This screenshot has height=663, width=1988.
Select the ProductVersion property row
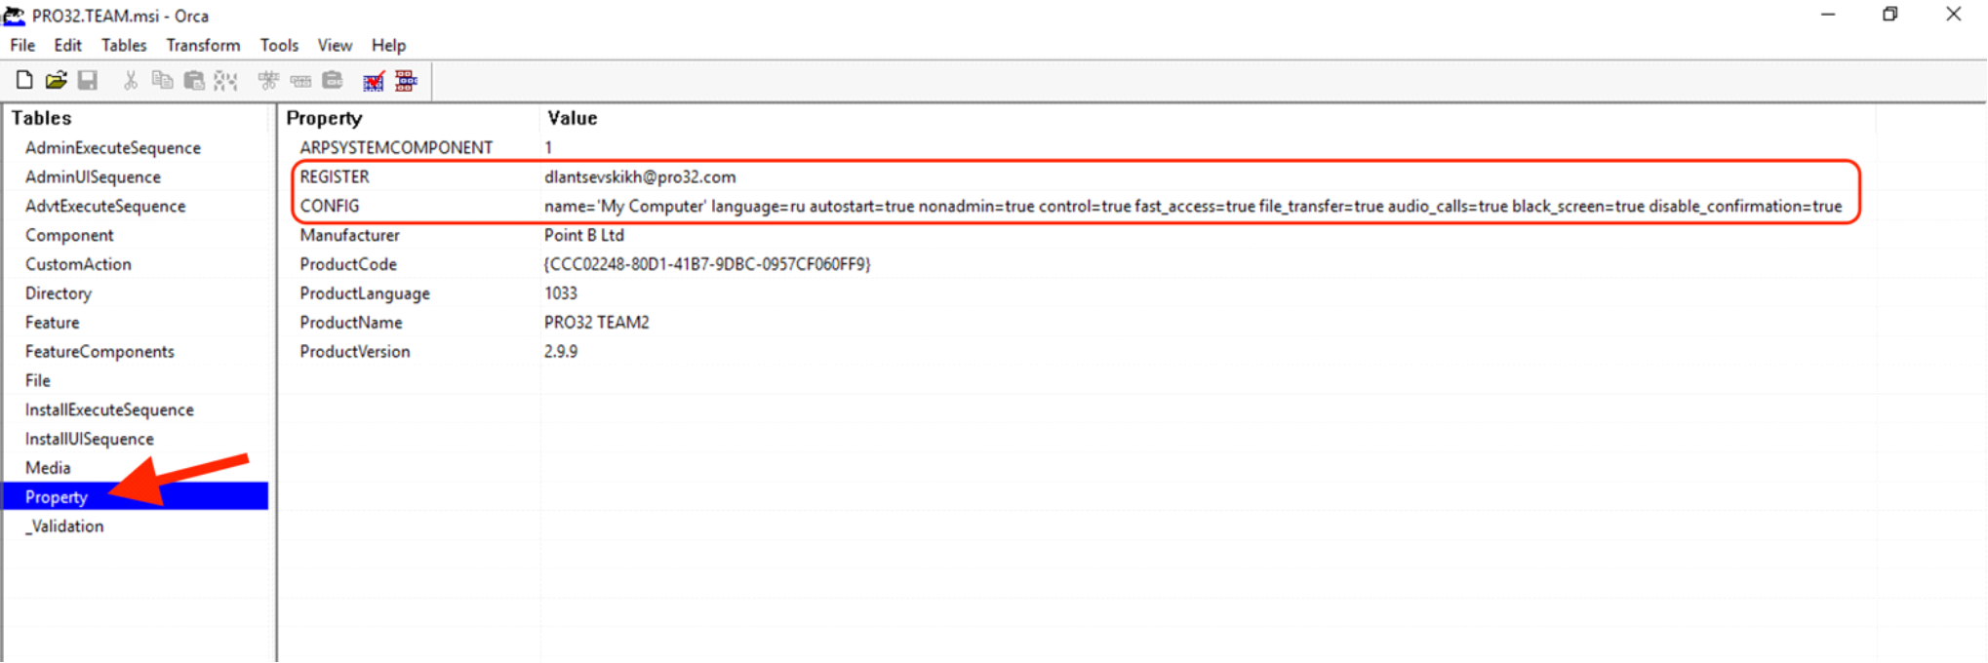[355, 352]
